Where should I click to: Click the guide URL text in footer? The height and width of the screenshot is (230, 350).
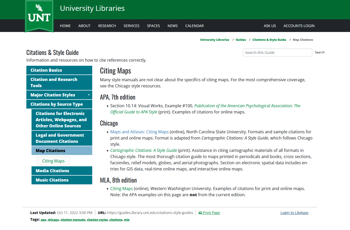[150, 213]
